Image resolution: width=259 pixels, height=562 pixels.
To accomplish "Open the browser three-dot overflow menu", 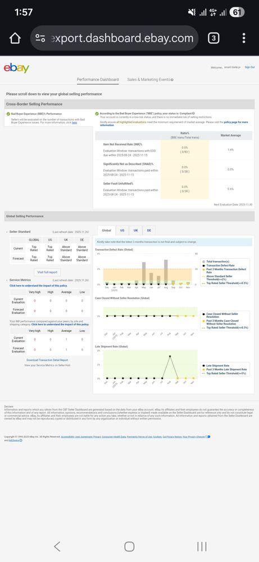I will [244, 38].
